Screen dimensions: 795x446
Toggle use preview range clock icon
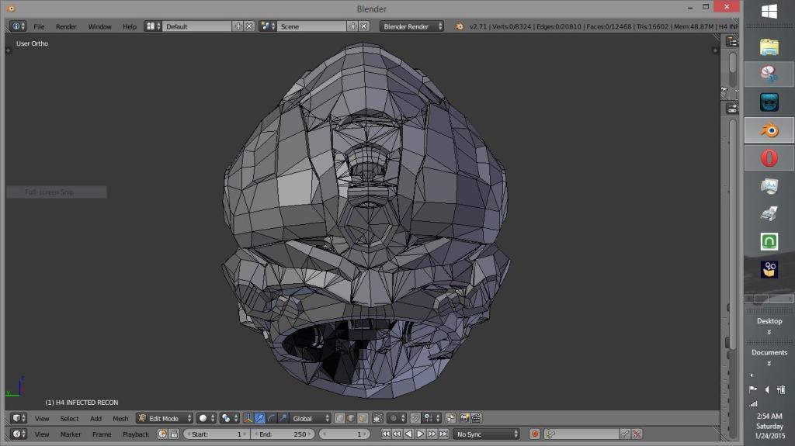(162, 434)
